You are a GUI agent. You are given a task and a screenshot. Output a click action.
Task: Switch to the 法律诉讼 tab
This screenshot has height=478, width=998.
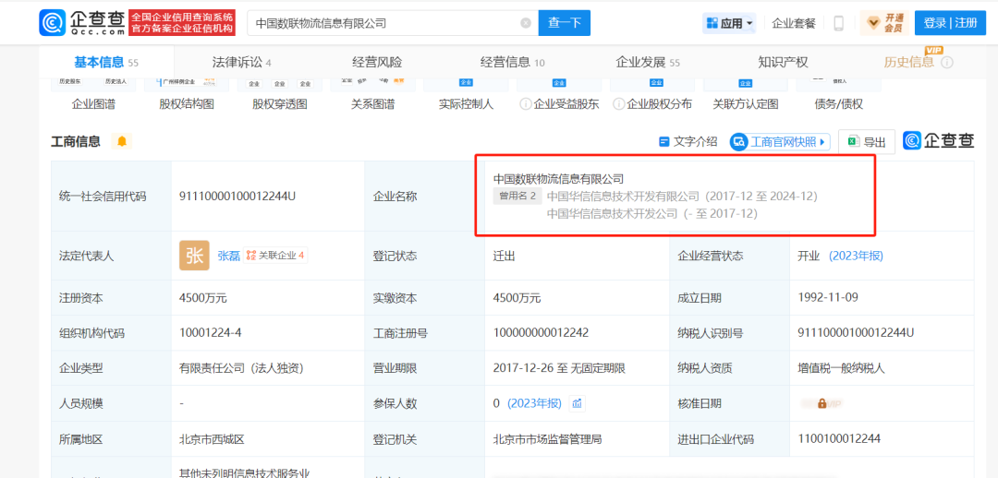[241, 63]
